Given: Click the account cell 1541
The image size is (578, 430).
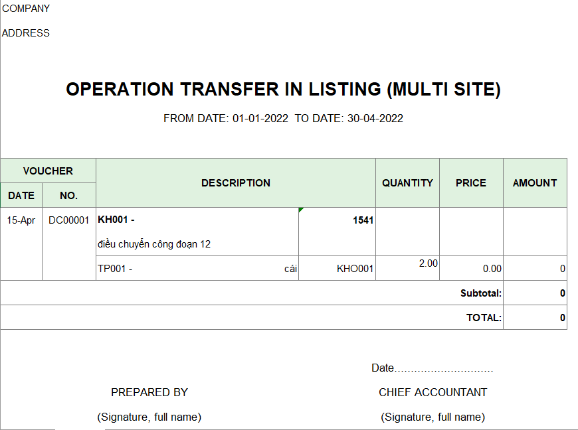Looking at the screenshot, I should click(x=337, y=232).
